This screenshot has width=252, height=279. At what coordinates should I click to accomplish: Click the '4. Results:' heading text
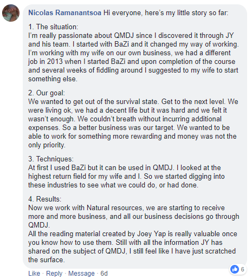click(x=45, y=199)
